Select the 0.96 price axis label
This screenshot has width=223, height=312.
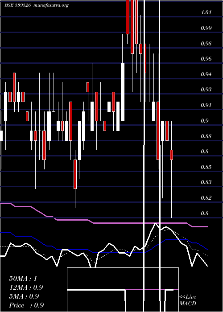[x=206, y=59]
